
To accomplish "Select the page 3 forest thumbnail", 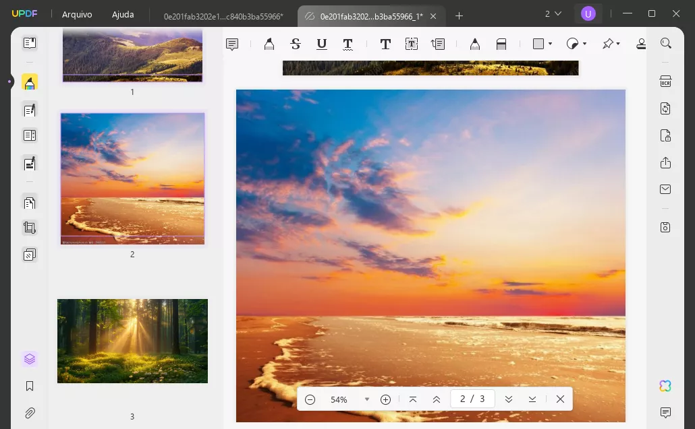I will [x=132, y=341].
